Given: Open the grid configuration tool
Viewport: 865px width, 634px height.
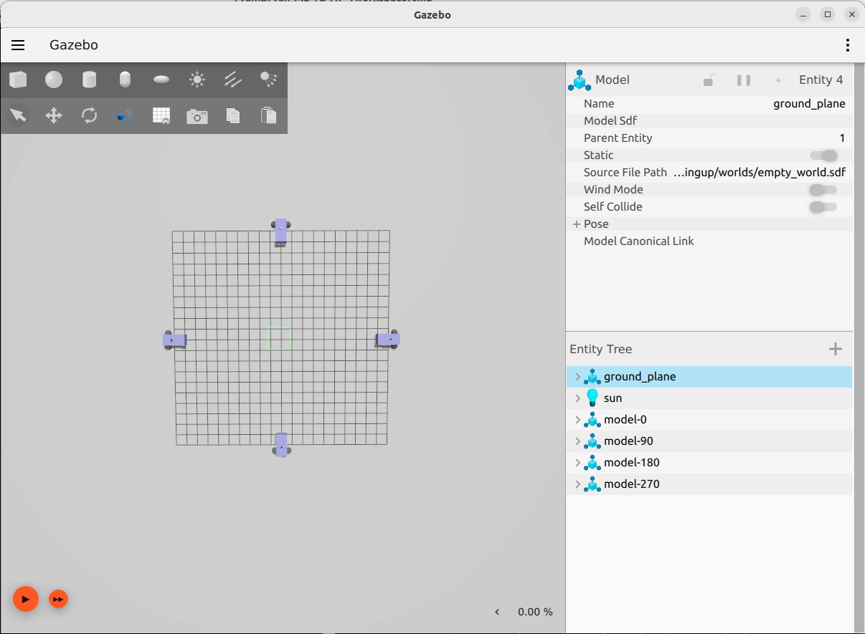Looking at the screenshot, I should (x=161, y=115).
